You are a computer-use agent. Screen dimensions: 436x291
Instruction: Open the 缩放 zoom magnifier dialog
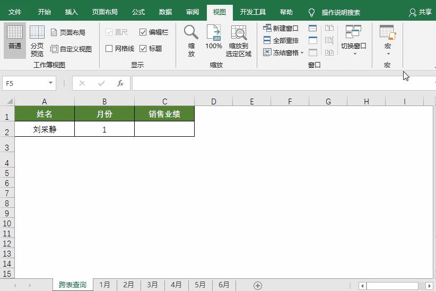click(191, 41)
